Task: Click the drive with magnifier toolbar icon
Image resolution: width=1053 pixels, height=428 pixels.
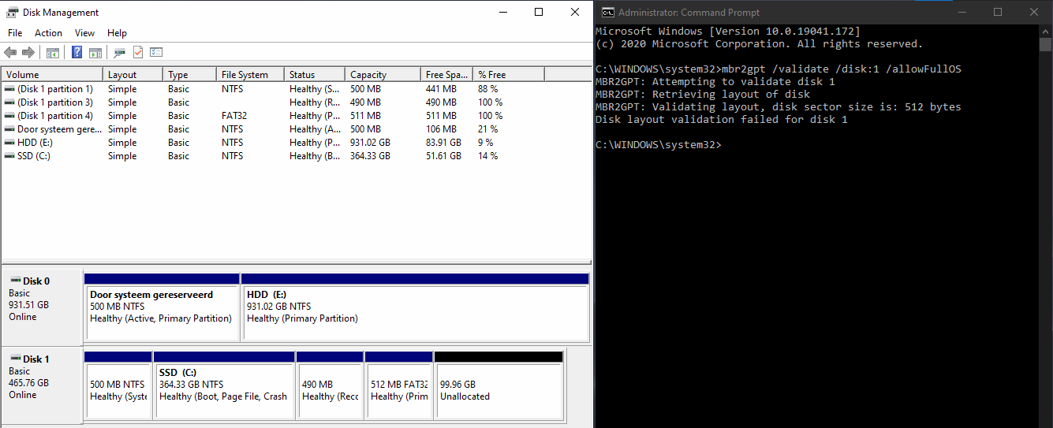Action: pyautogui.click(x=120, y=53)
